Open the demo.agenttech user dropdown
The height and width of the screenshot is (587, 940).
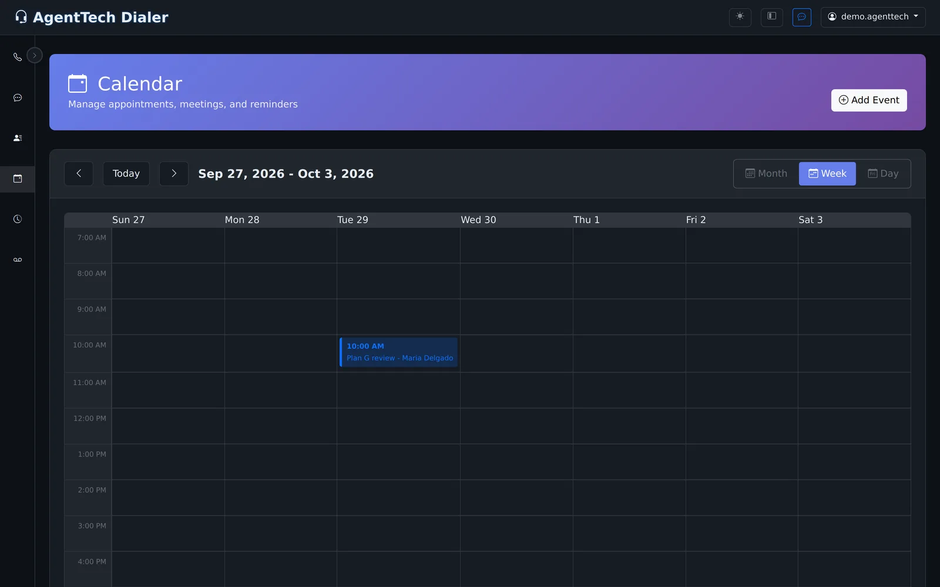(873, 17)
